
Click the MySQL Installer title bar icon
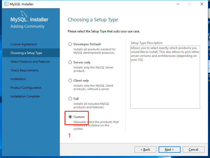pyautogui.click(x=6, y=4)
